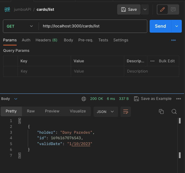This screenshot has width=185, height=173.
Task: Open the Tests tab
Action: tap(103, 40)
